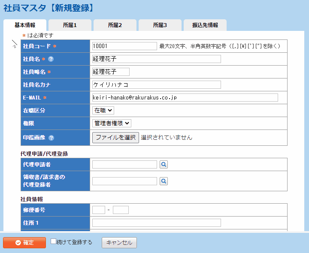Click the キャンセル button
Screen dimensions: 309x253
click(119, 243)
